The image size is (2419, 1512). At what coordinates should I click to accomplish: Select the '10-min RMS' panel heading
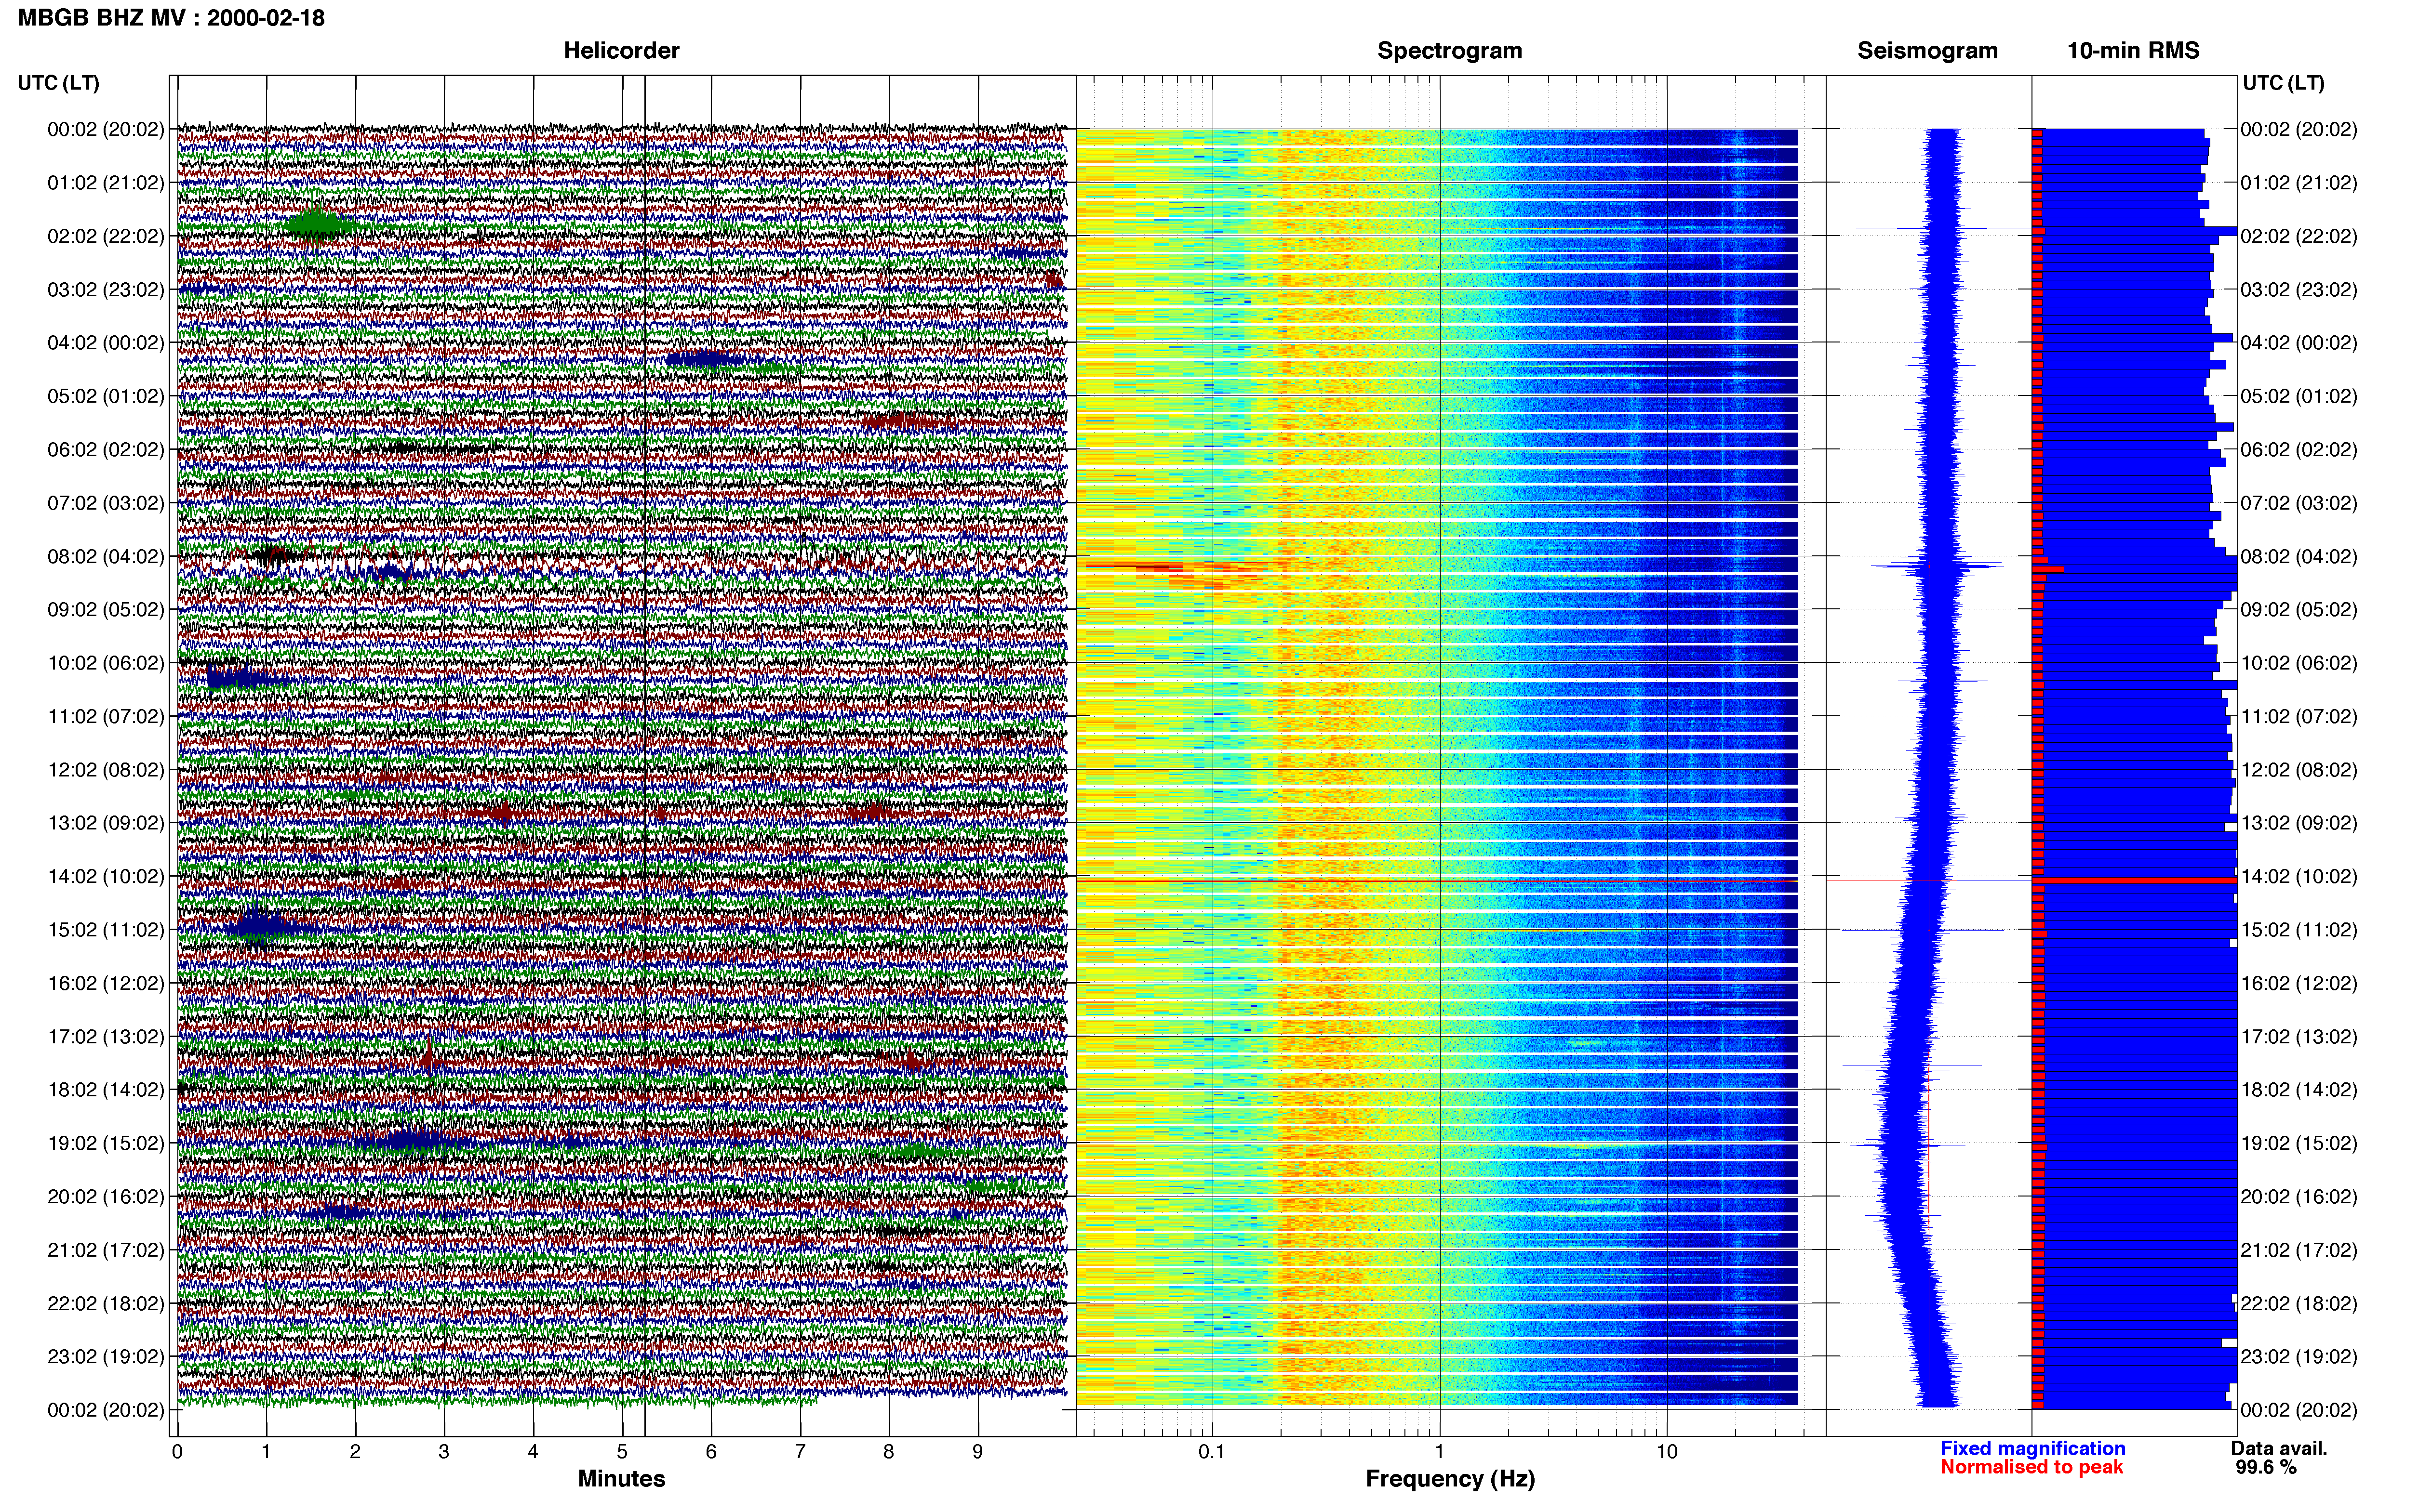(2133, 51)
